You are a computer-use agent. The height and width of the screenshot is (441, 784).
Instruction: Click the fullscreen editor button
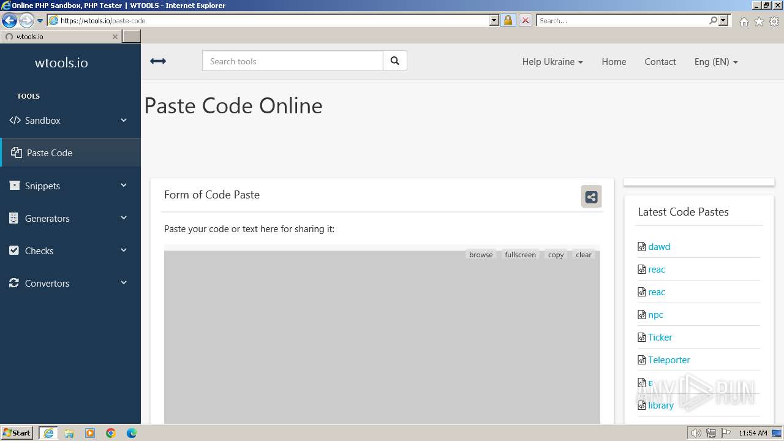coord(520,255)
